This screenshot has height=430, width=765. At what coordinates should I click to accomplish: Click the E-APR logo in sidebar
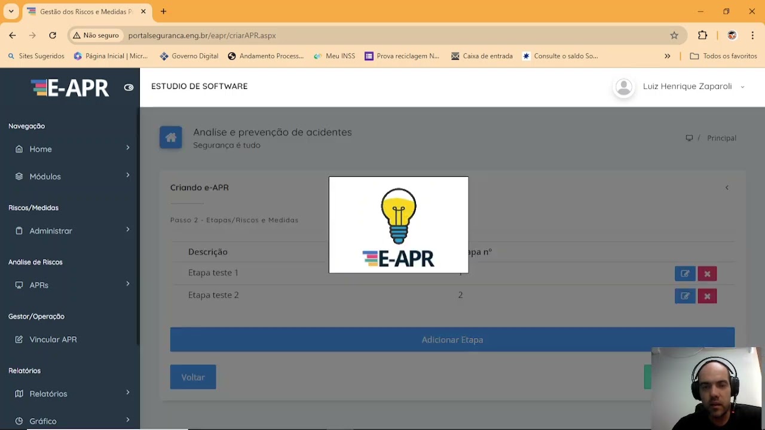tap(70, 88)
